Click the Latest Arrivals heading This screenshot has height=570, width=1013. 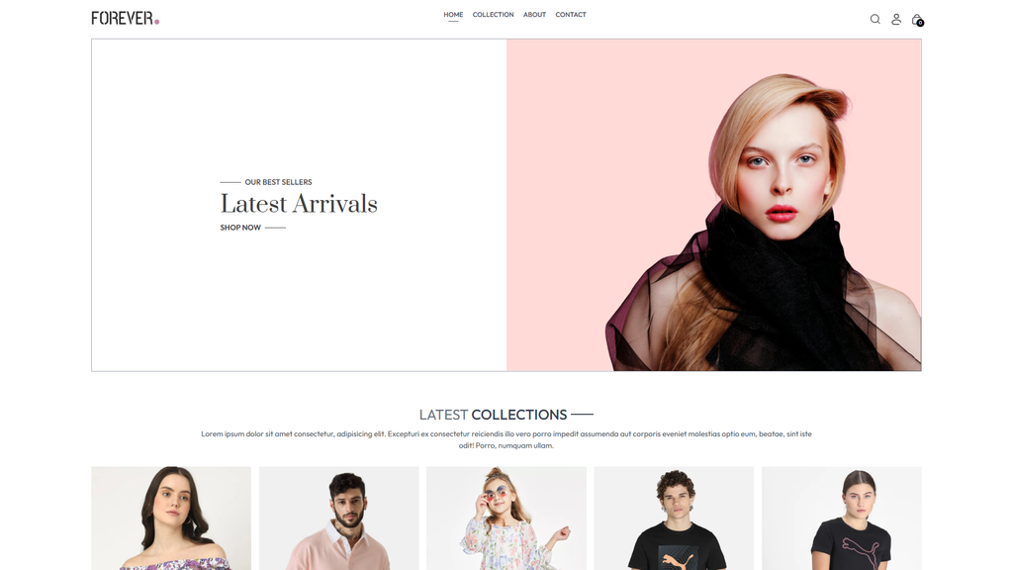click(x=299, y=204)
